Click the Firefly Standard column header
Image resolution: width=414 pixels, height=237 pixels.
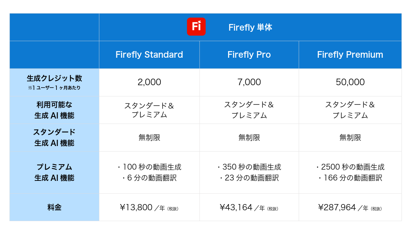[x=149, y=55]
